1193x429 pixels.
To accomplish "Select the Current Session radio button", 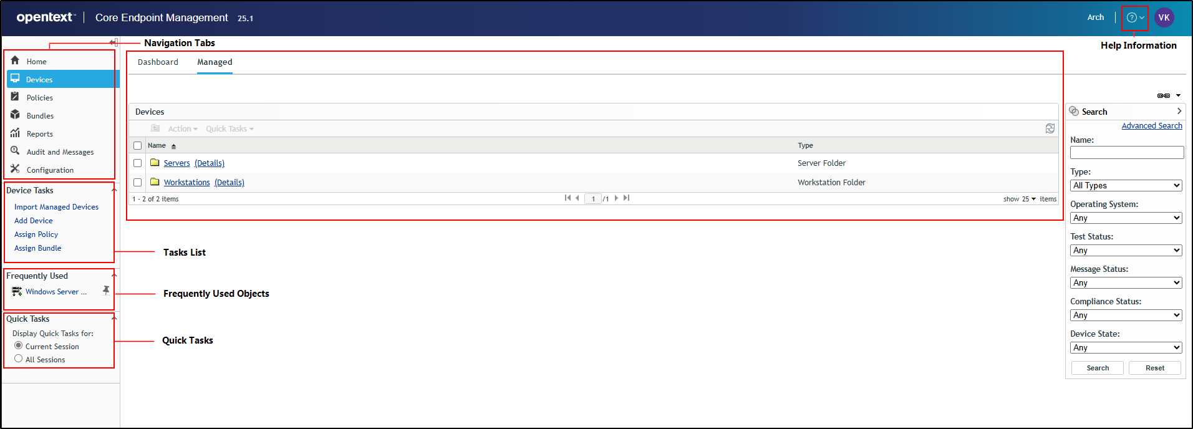I will click(18, 345).
